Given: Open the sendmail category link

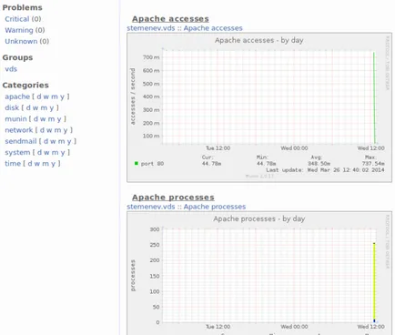Looking at the screenshot, I should (x=21, y=141).
